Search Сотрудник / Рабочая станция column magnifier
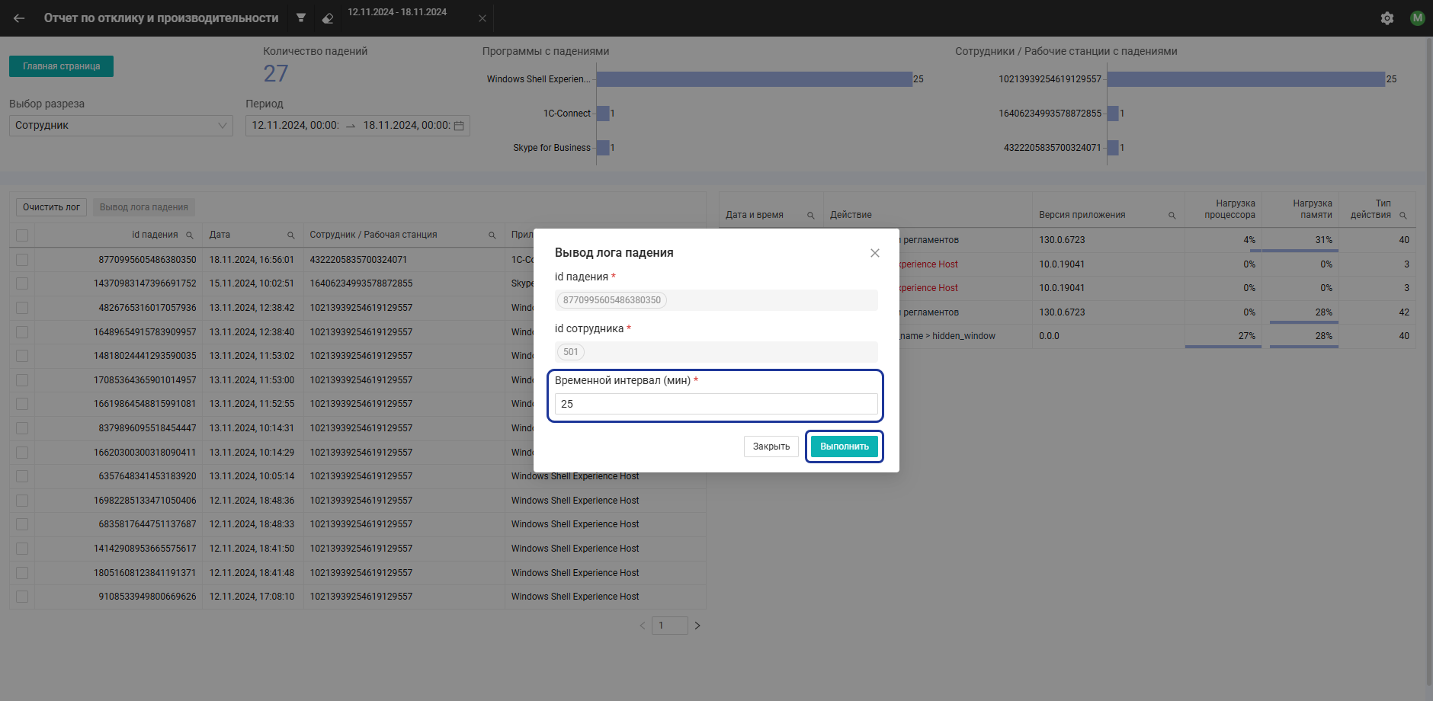This screenshot has height=701, width=1433. [492, 235]
